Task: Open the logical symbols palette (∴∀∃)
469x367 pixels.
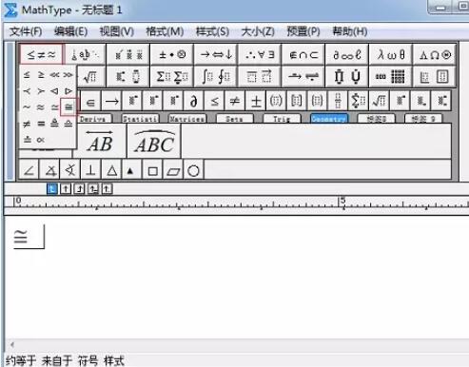Action: pyautogui.click(x=260, y=54)
